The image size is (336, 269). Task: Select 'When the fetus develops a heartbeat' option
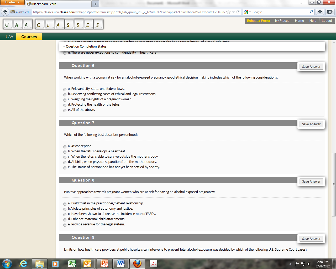coord(65,152)
